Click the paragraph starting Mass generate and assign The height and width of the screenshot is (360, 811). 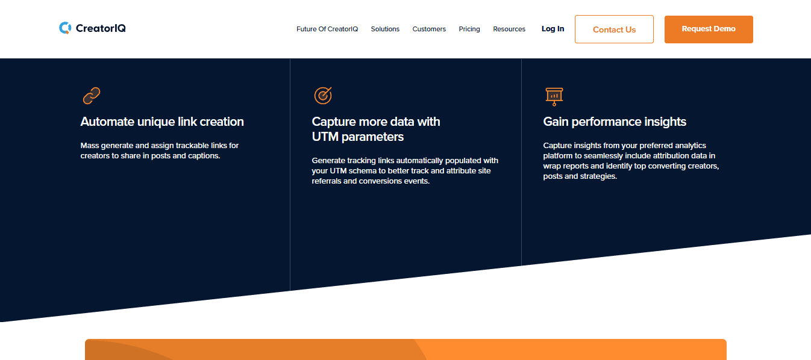click(160, 151)
